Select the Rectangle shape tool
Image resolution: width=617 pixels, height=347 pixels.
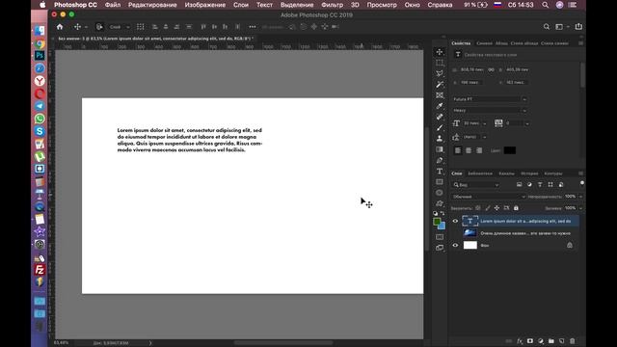[440, 182]
